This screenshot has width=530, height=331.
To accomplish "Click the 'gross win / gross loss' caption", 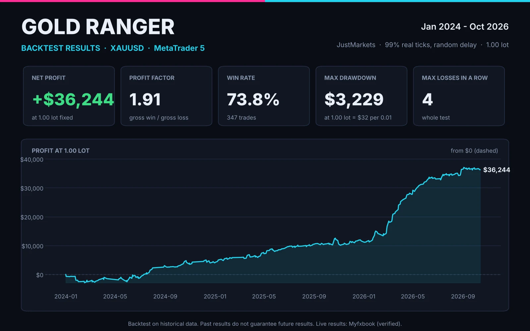I will tap(159, 118).
